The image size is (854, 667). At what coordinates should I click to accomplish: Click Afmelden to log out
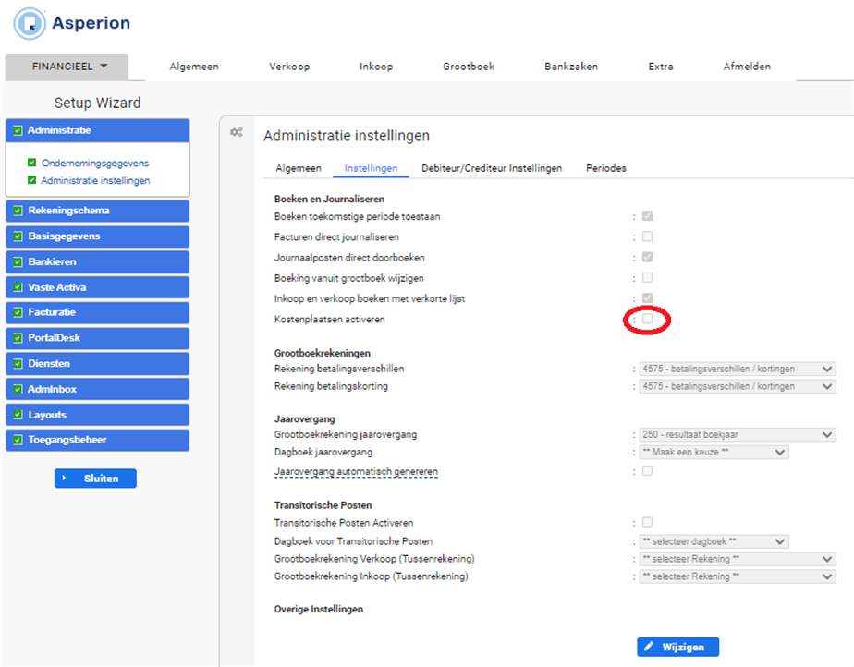tap(747, 67)
